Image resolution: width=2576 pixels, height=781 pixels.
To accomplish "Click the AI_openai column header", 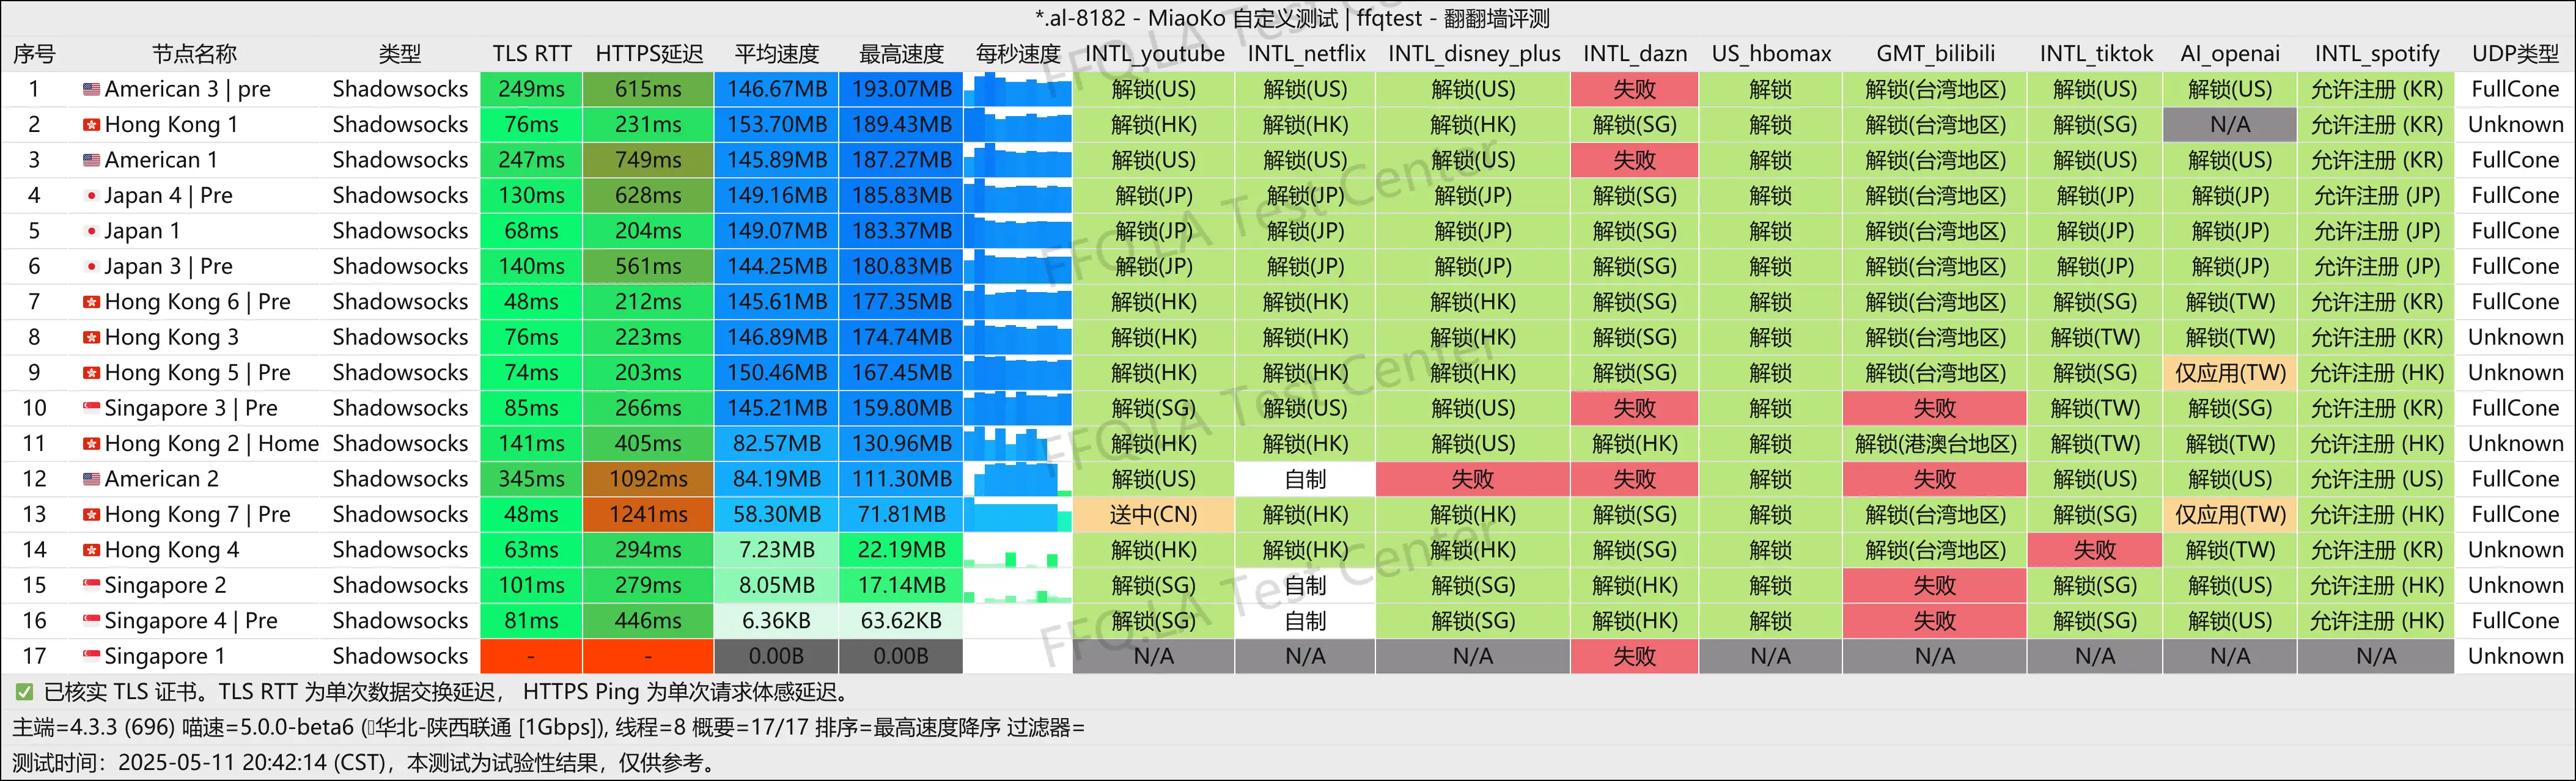I will pyautogui.click(x=2230, y=54).
